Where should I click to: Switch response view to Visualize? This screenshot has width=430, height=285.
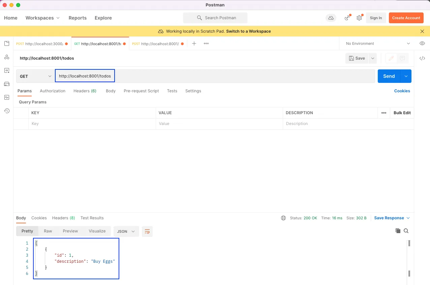point(97,231)
